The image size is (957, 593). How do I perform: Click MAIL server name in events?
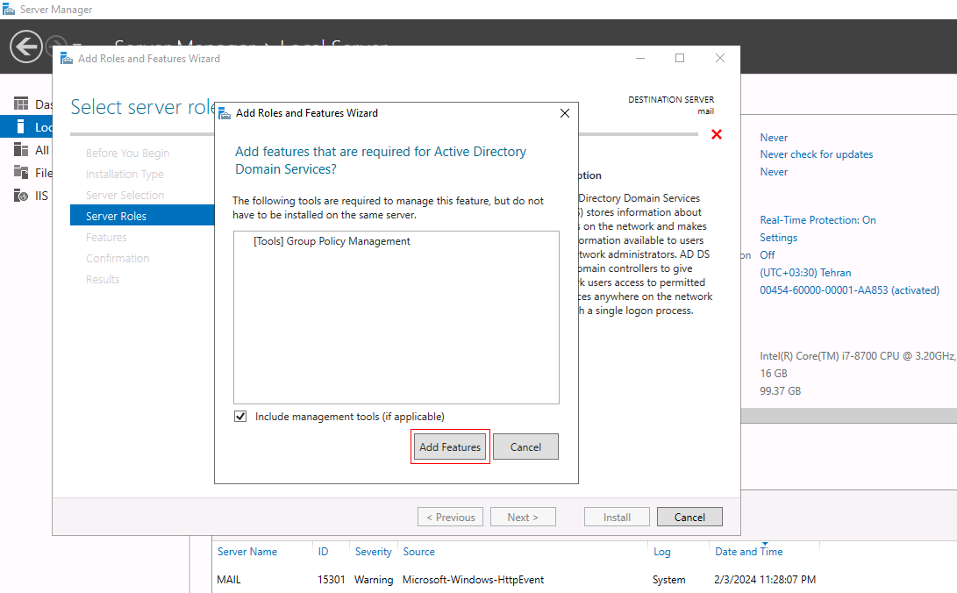[229, 580]
